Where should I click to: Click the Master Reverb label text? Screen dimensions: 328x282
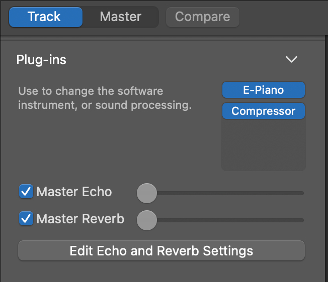point(80,219)
